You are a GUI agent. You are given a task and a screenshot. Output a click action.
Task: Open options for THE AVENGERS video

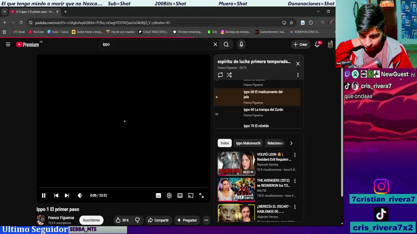(295, 181)
